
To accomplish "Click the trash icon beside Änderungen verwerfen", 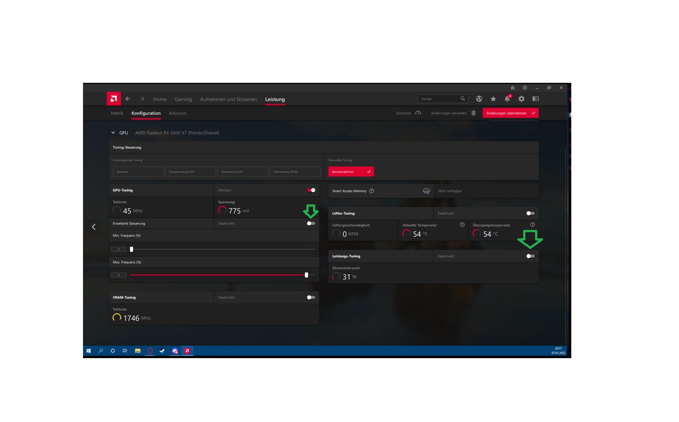I will (473, 113).
